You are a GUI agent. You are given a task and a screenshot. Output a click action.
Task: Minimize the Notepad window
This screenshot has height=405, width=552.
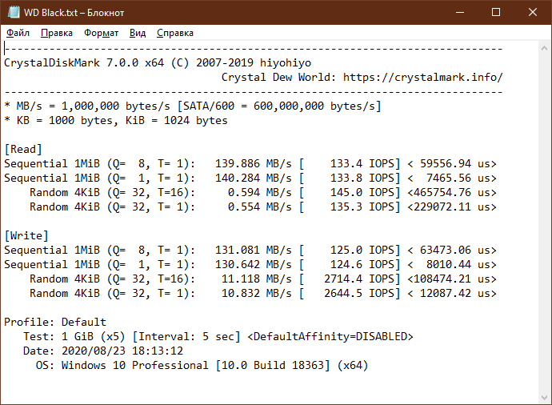click(460, 12)
